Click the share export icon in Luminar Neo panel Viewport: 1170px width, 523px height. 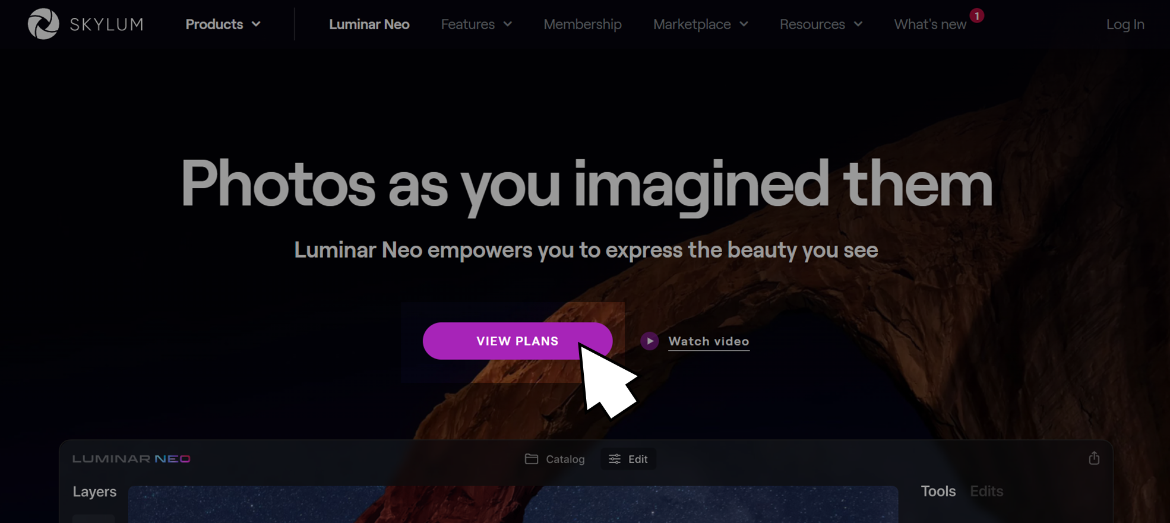click(1094, 458)
